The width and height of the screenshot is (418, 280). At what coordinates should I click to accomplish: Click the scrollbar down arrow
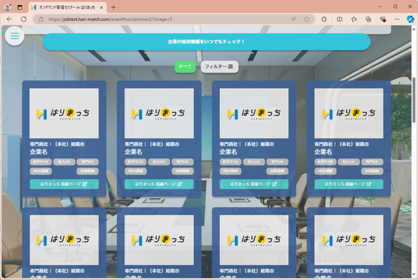(x=414, y=275)
